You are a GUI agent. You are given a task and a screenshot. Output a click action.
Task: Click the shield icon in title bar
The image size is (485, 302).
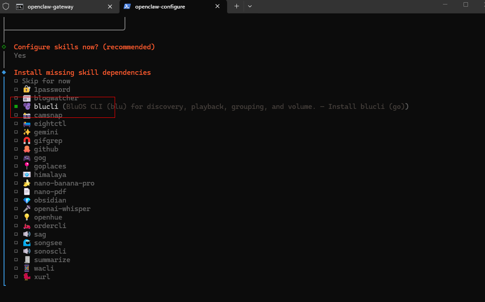tap(6, 7)
